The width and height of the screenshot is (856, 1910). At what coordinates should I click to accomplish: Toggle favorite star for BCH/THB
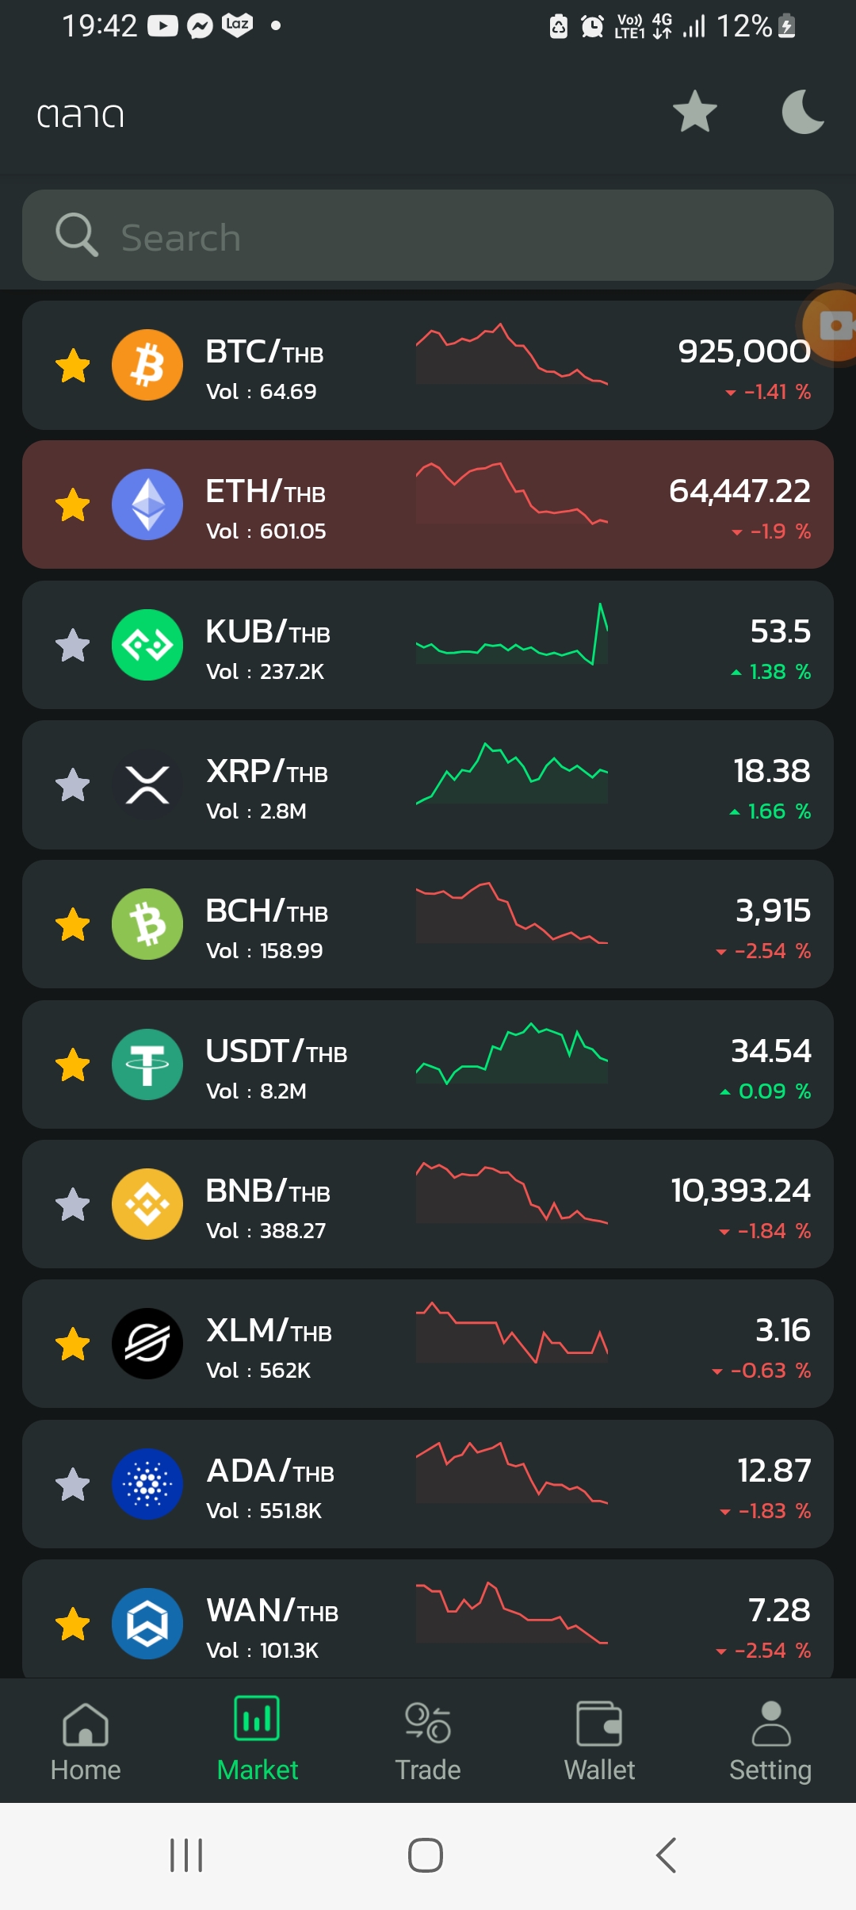click(73, 925)
